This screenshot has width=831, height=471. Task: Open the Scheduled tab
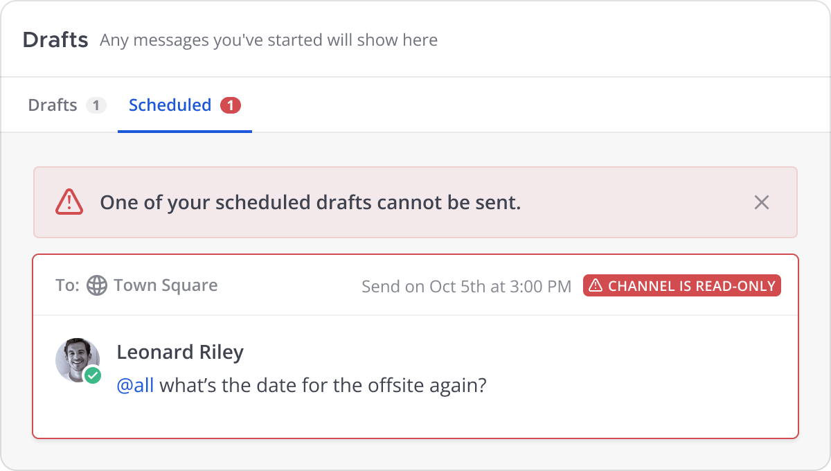(170, 105)
